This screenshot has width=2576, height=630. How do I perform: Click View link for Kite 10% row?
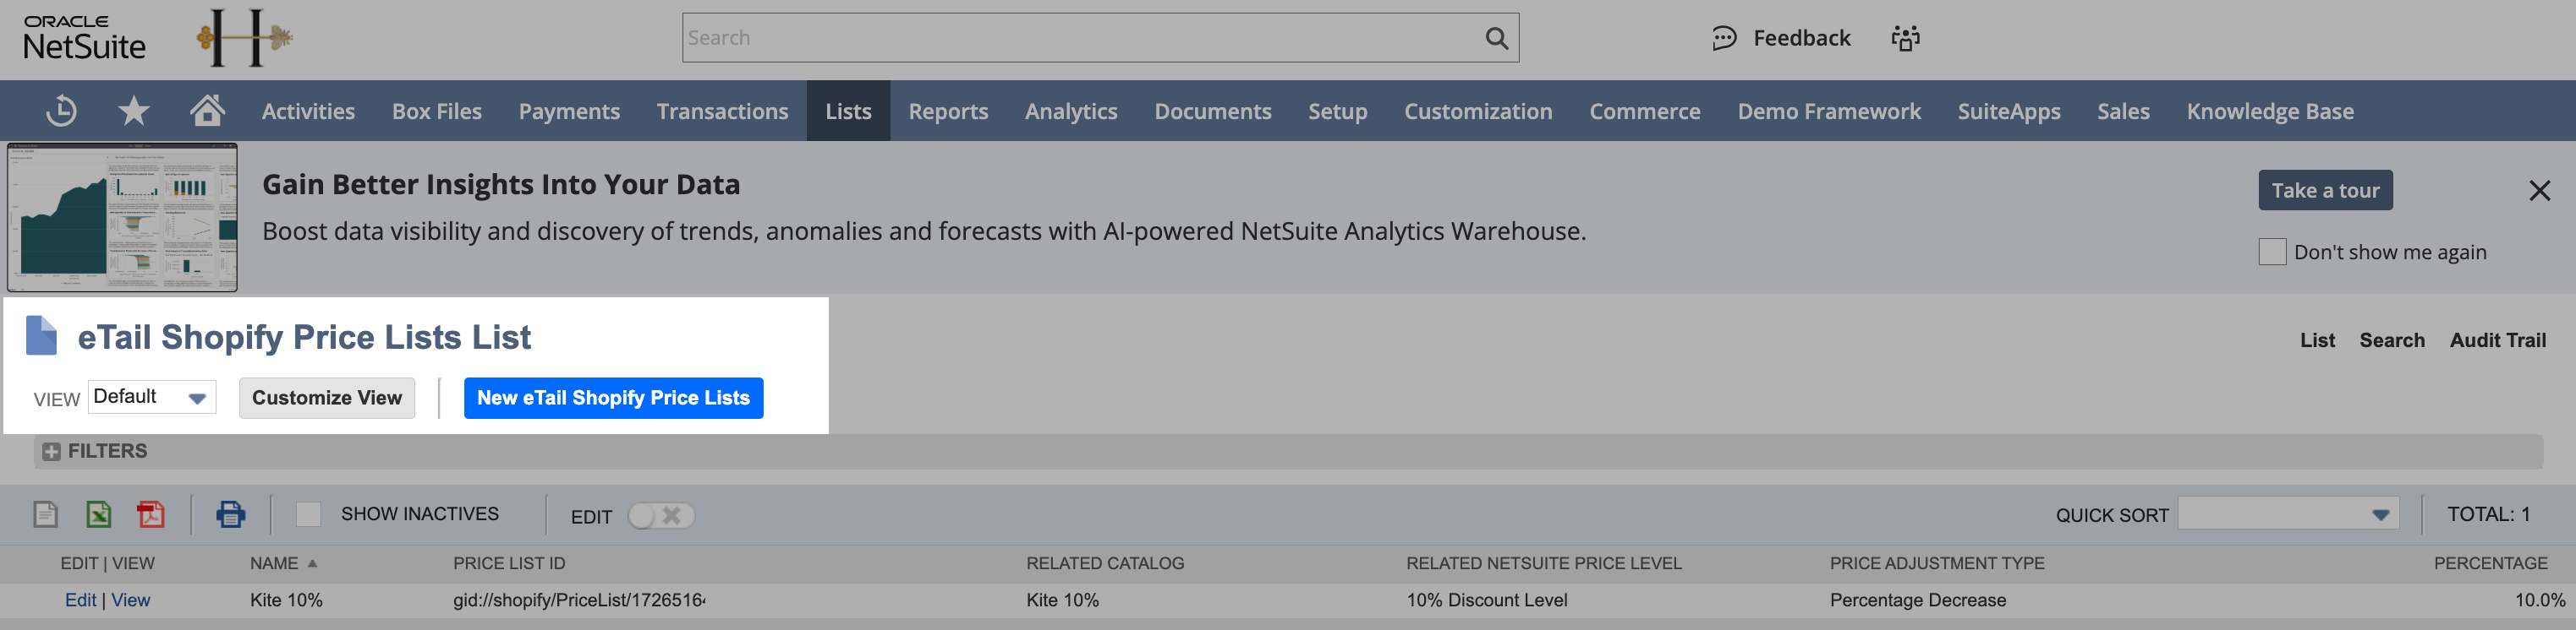[131, 600]
